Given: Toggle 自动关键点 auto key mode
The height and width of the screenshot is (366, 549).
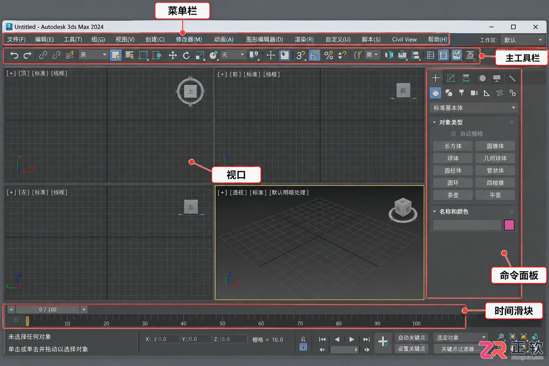Looking at the screenshot, I should [x=411, y=338].
